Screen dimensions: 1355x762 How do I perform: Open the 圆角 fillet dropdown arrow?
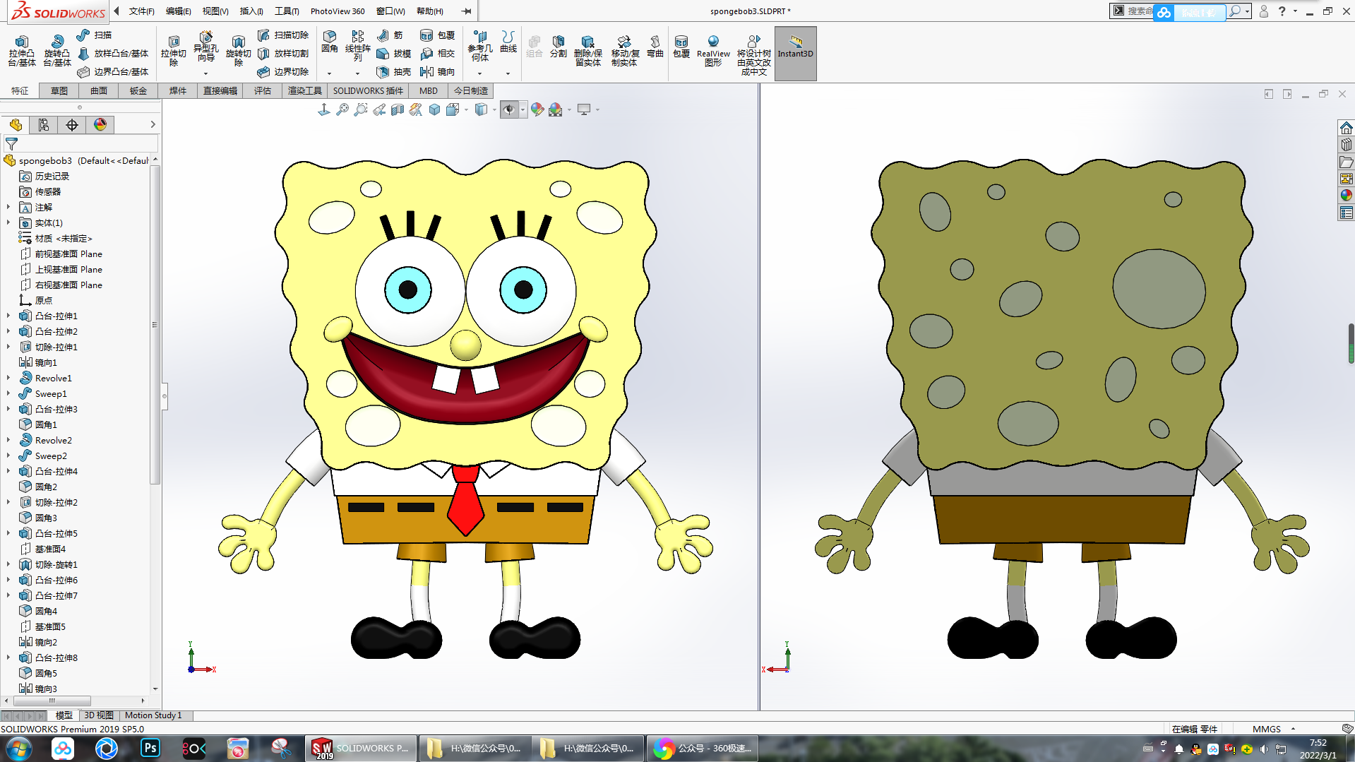[329, 73]
